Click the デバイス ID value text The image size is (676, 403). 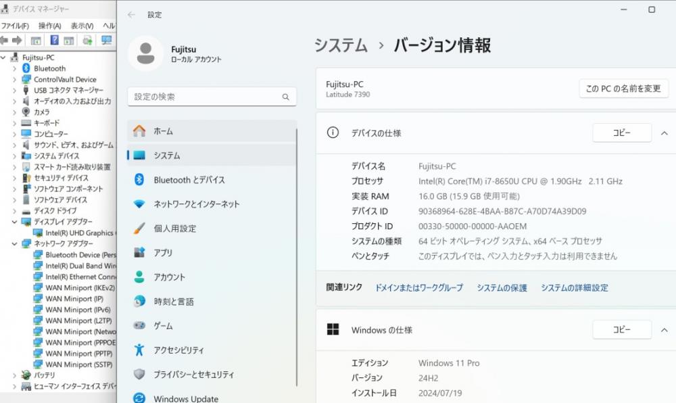coord(502,211)
